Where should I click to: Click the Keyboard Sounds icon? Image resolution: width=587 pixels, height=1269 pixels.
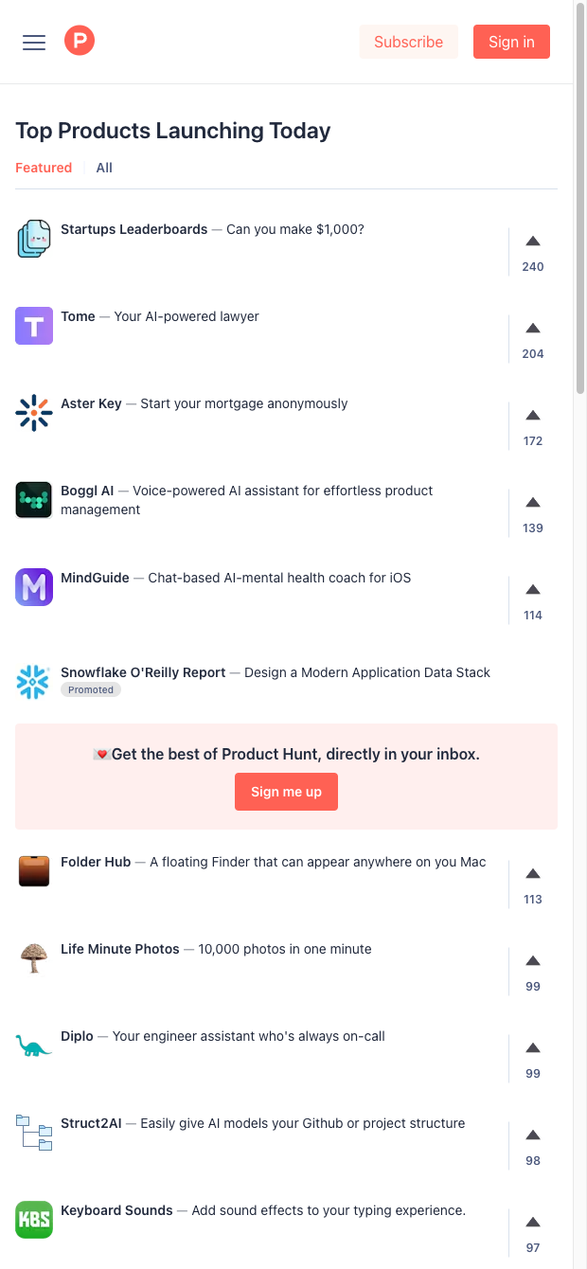point(34,1220)
